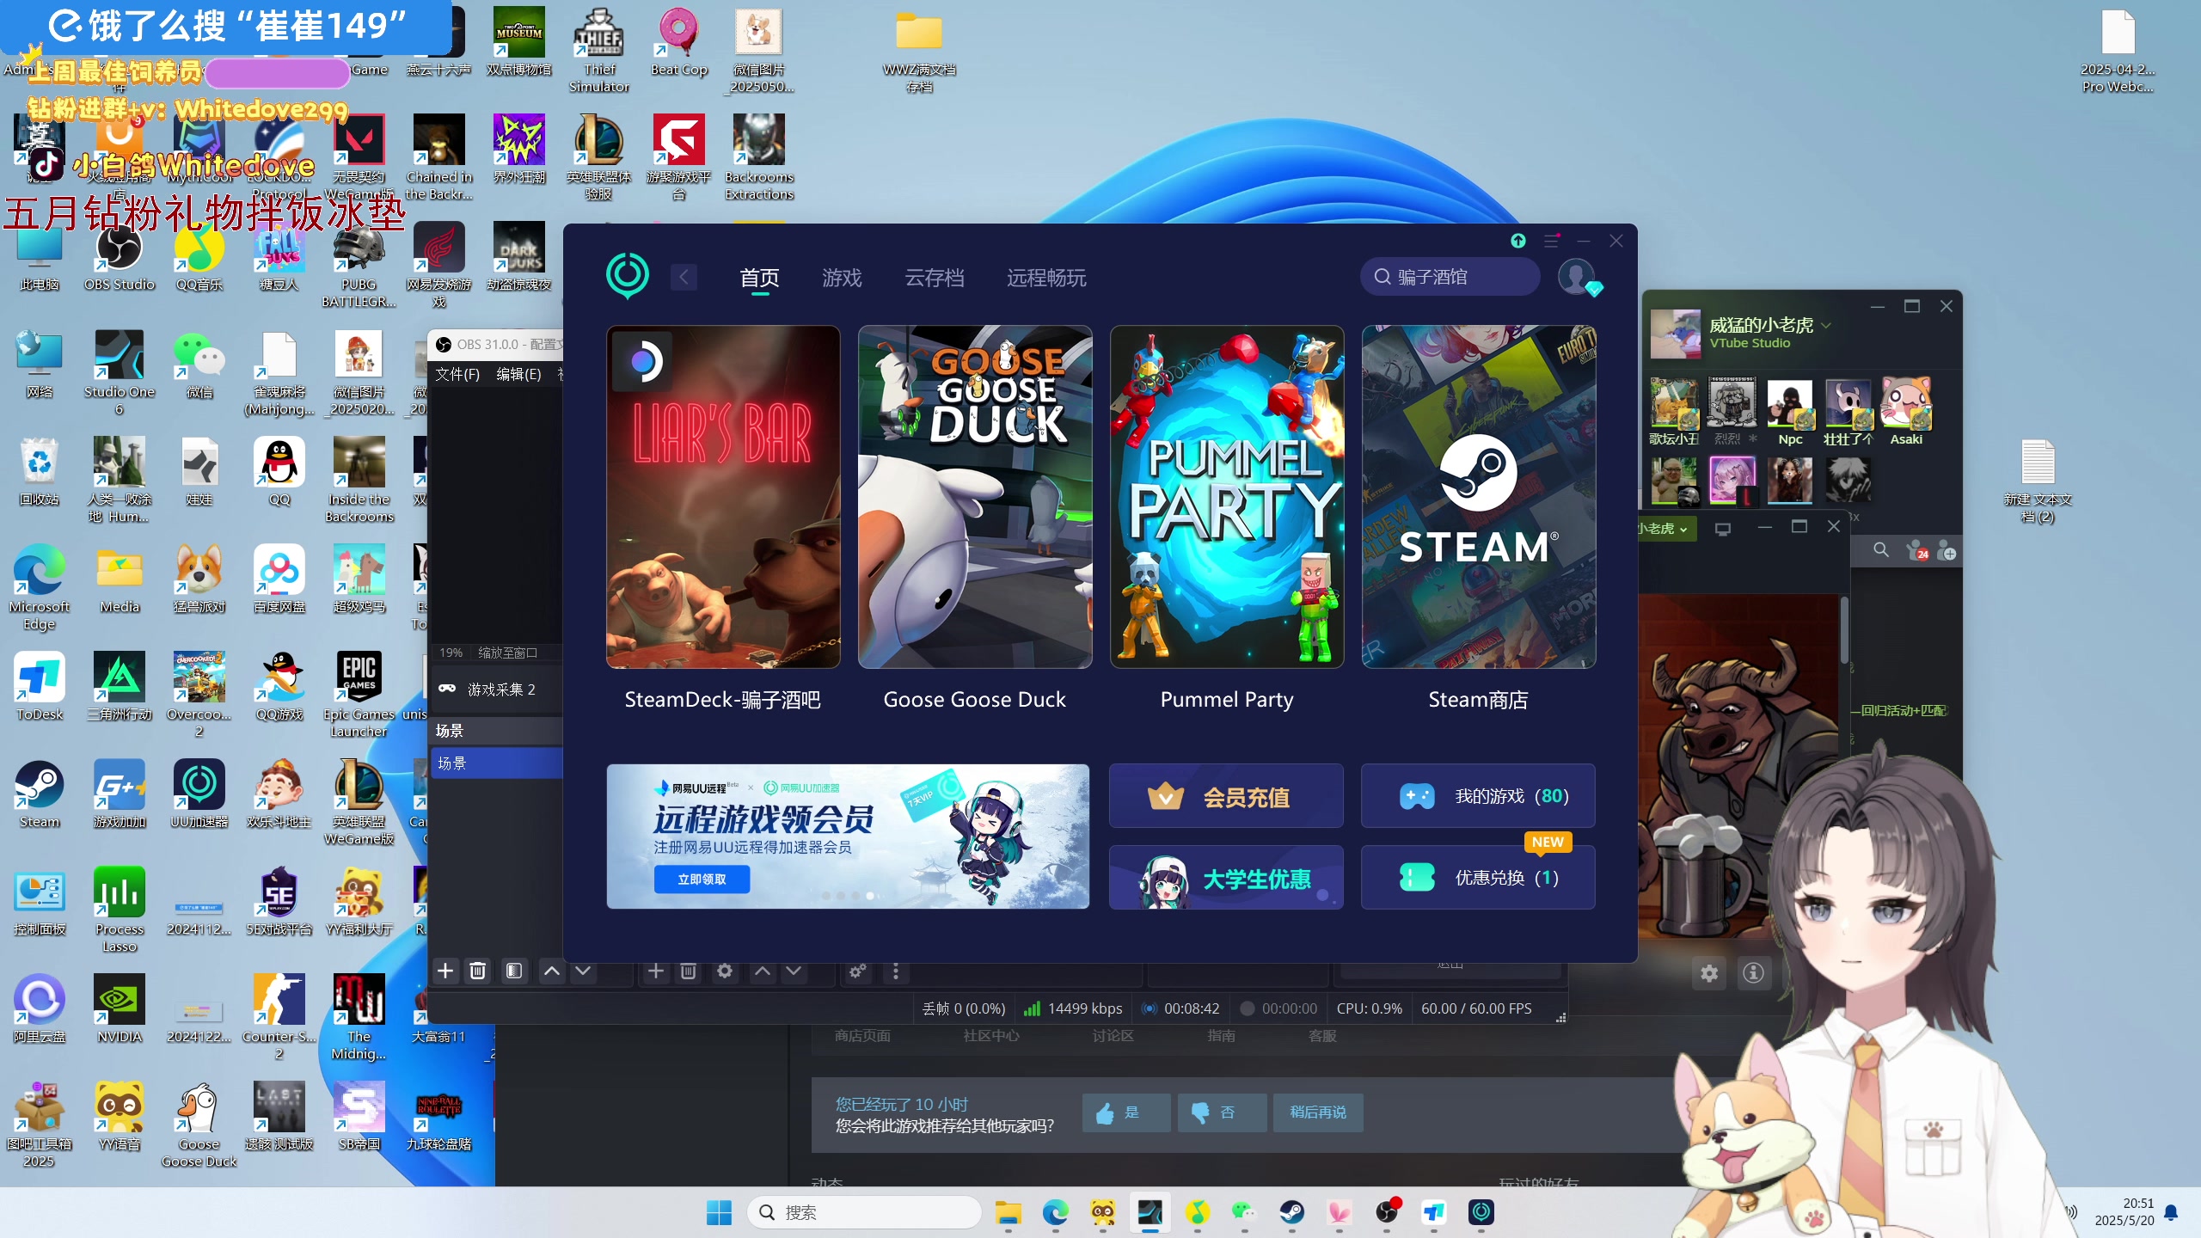Click the Steam add friend icon
This screenshot has width=2201, height=1238.
coord(1947,551)
